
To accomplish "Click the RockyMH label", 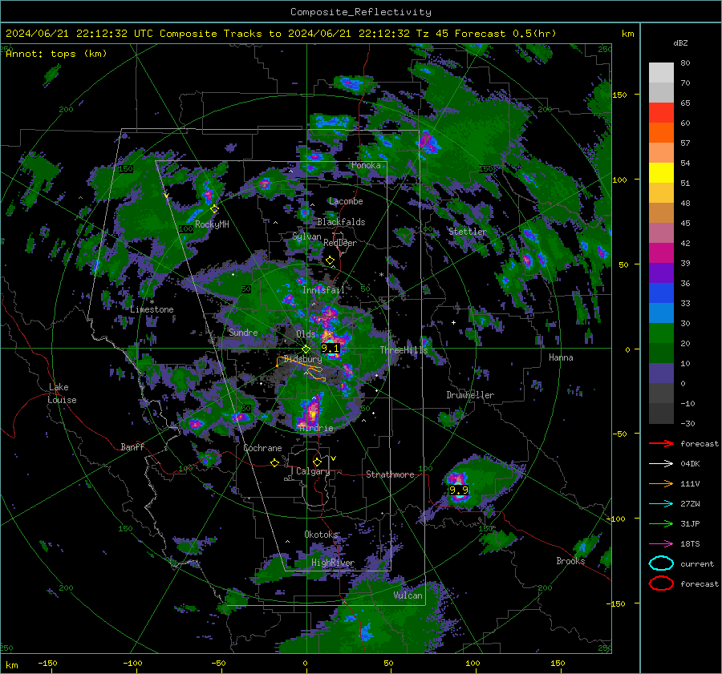I will pos(212,224).
